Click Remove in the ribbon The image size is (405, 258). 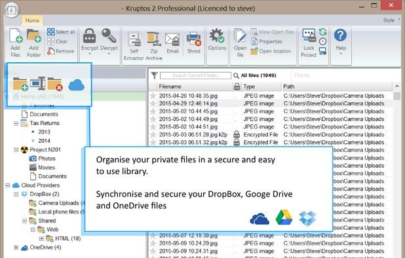coord(61,51)
